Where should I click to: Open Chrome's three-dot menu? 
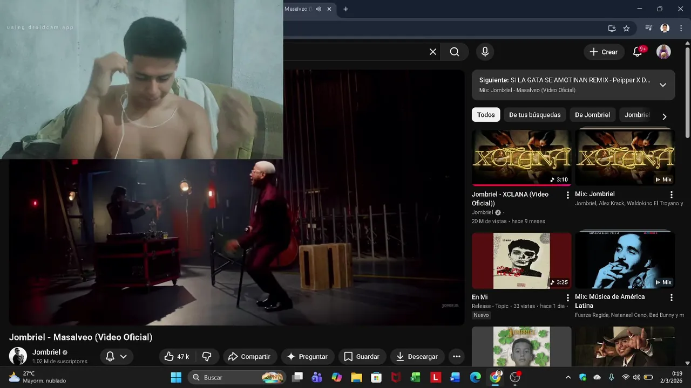[x=680, y=29]
